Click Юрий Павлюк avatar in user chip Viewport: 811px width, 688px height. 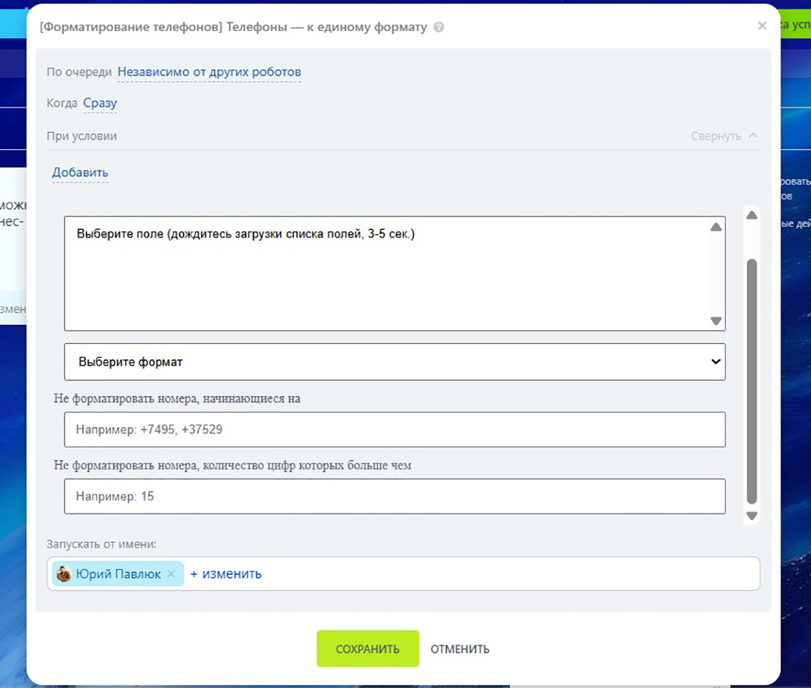[63, 574]
